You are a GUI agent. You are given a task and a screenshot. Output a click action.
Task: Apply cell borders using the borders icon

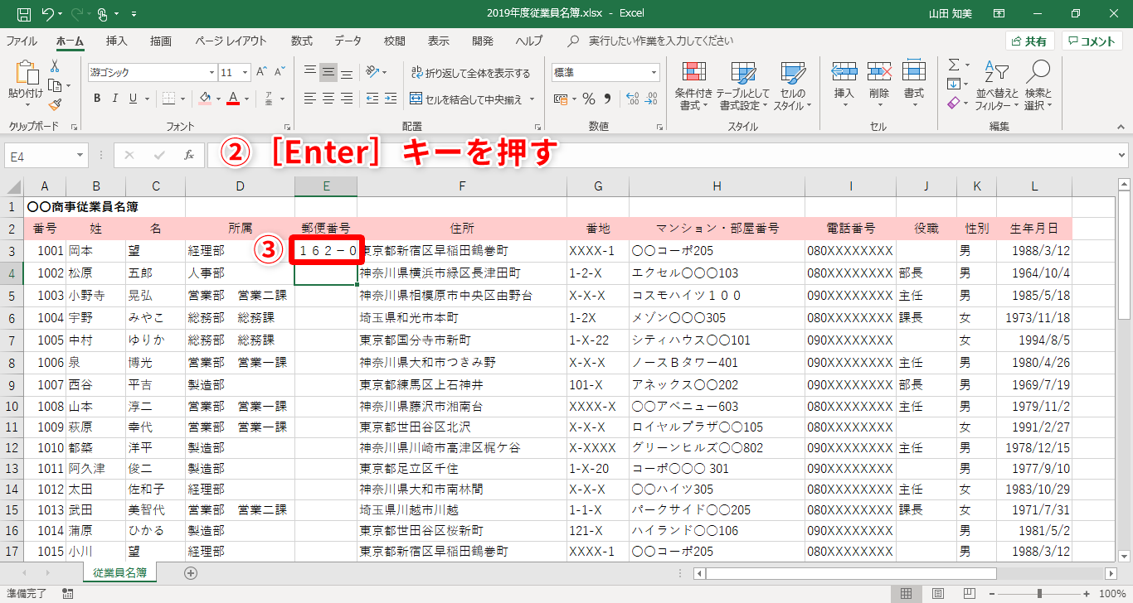point(168,99)
